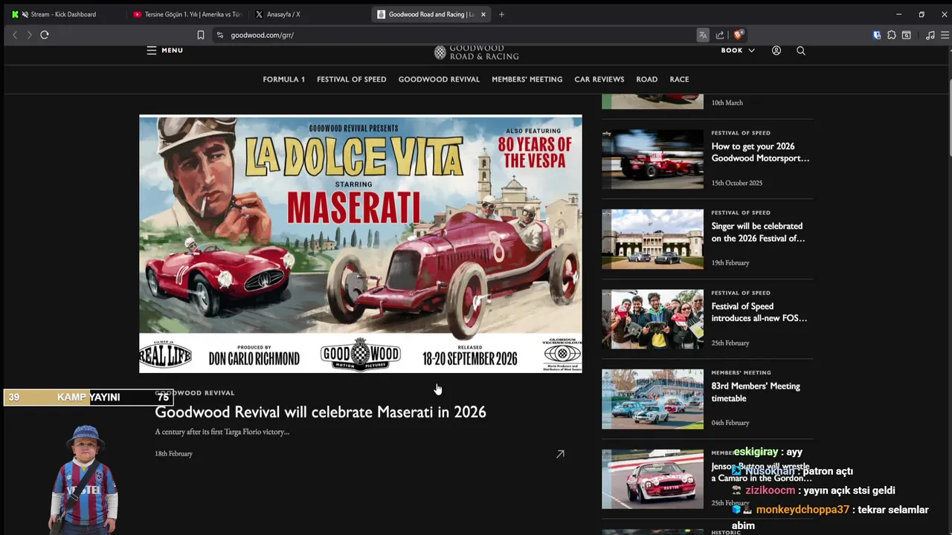952x535 pixels.
Task: Click the red F1 car article thumbnail
Action: click(x=652, y=159)
